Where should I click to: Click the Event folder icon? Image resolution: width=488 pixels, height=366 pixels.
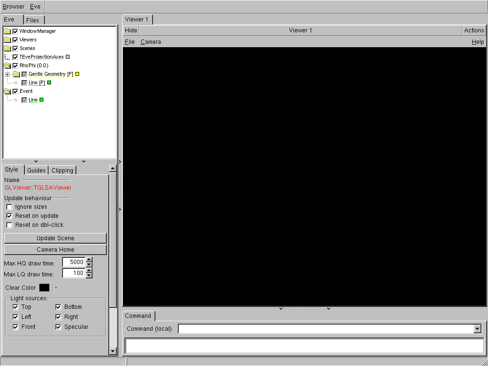(7, 91)
